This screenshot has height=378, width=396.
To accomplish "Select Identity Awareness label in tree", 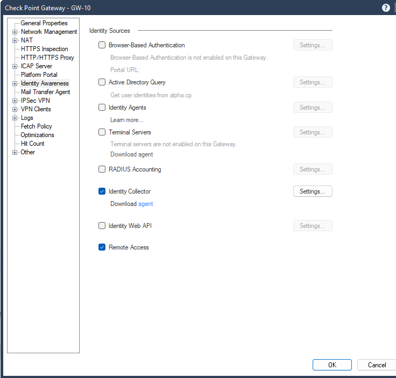I will point(45,83).
